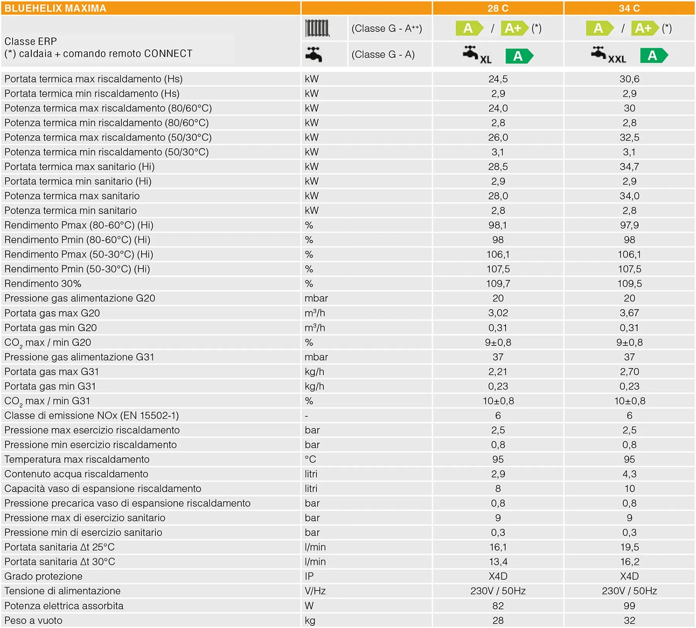Viewport: 696px width, 628px height.
Task: Select the XL tap icon
Action: (476, 55)
